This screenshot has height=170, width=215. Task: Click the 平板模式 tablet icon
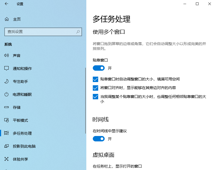[7, 120]
